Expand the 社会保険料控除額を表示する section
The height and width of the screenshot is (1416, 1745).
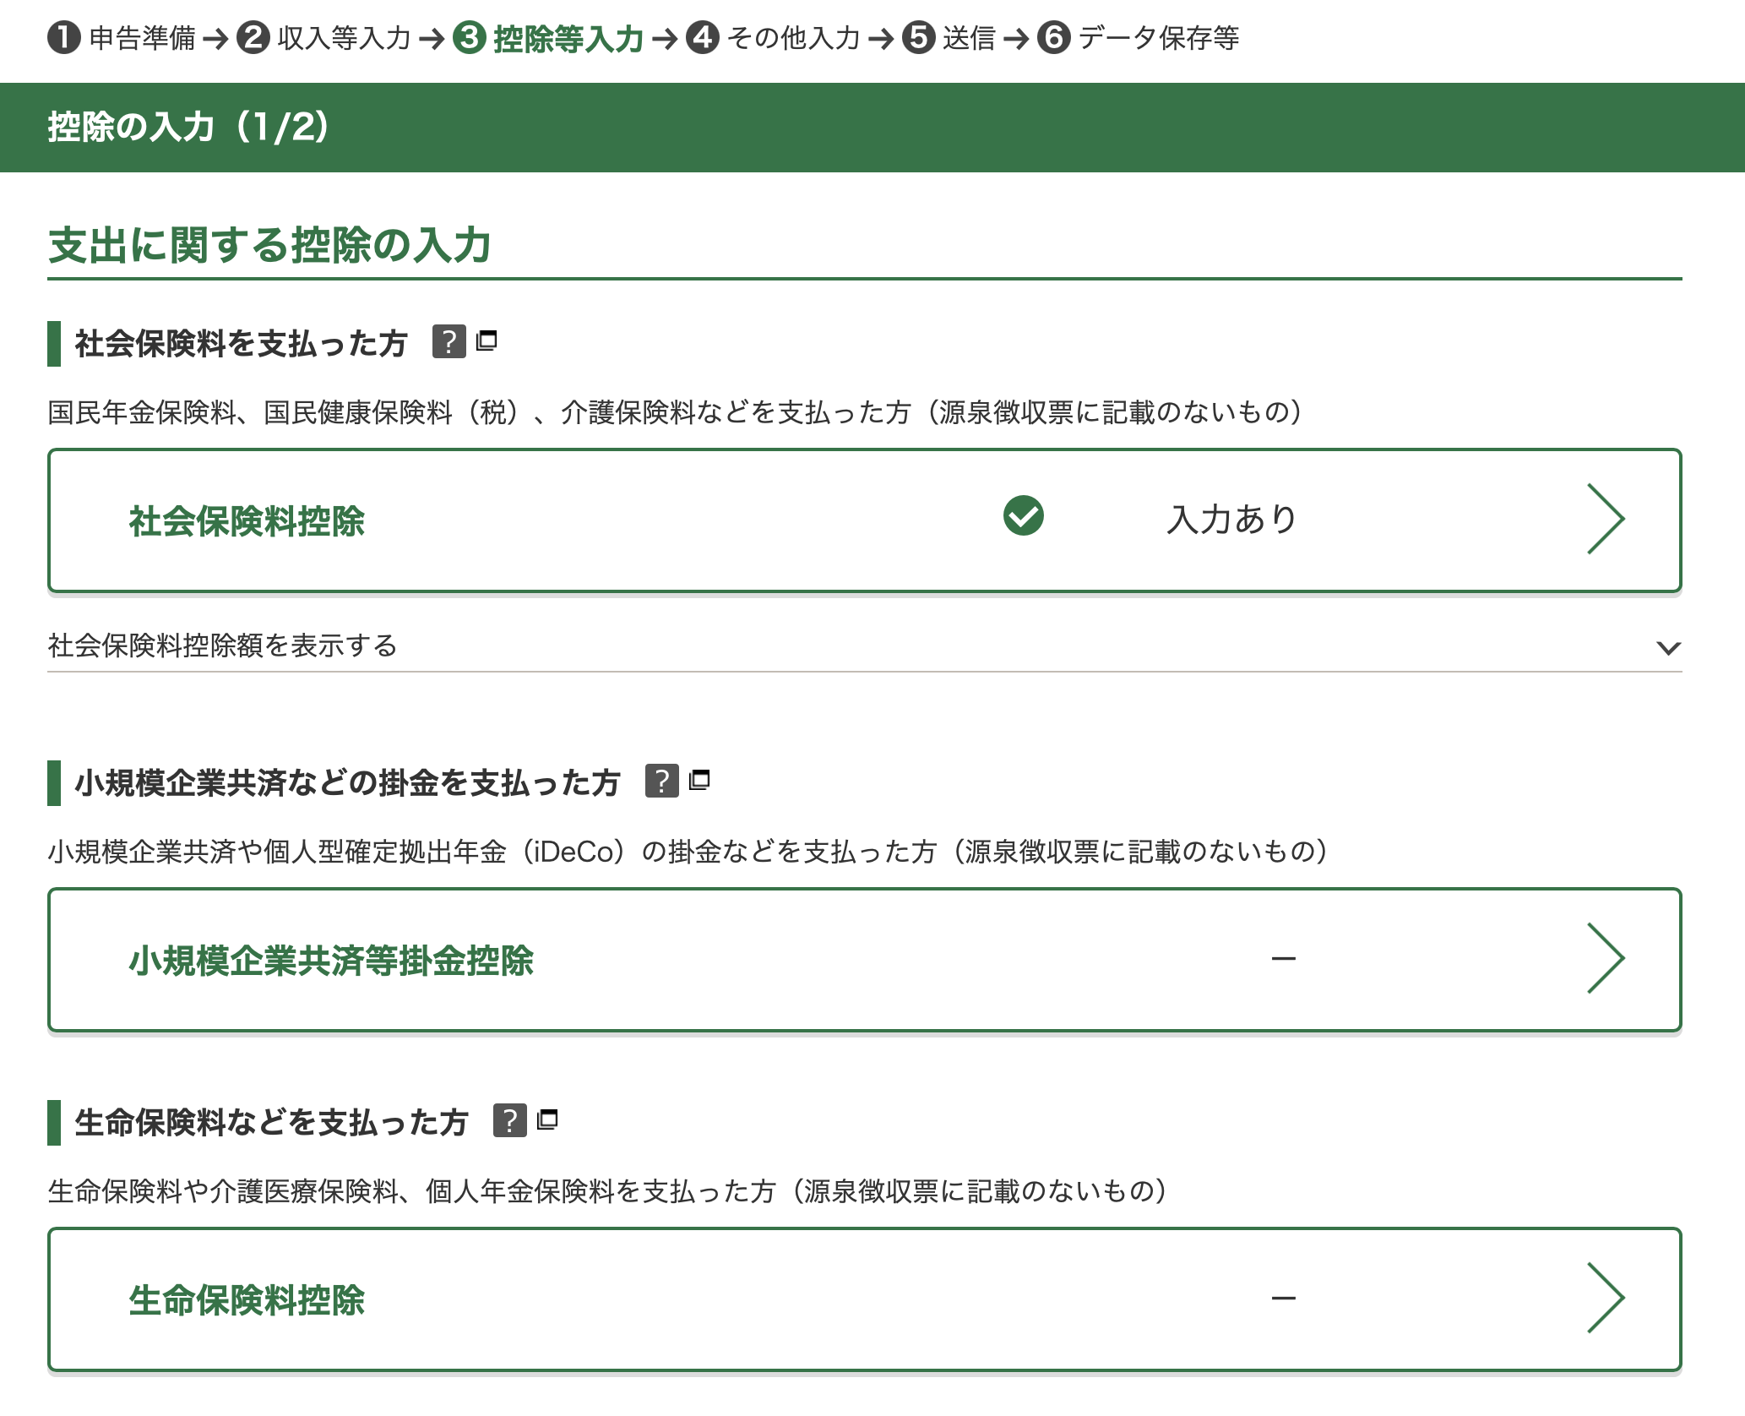223,645
